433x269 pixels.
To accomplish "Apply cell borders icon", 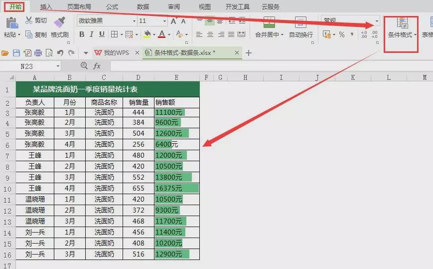I will pos(114,34).
